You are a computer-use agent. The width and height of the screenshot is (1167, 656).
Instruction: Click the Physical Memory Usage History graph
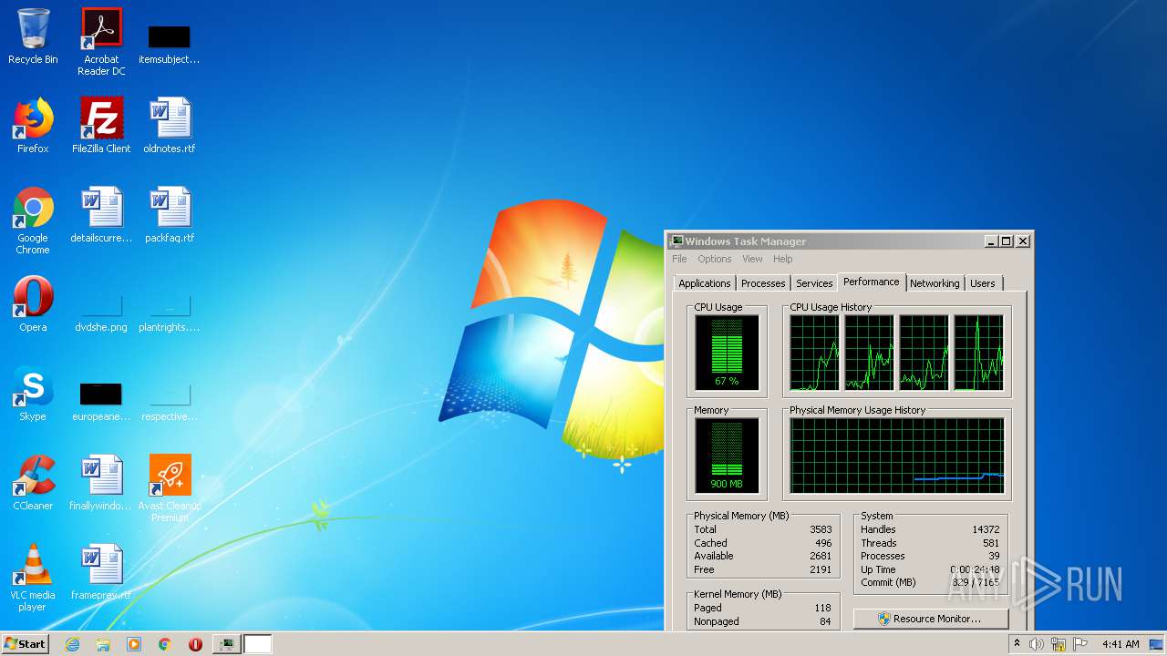[x=897, y=456]
